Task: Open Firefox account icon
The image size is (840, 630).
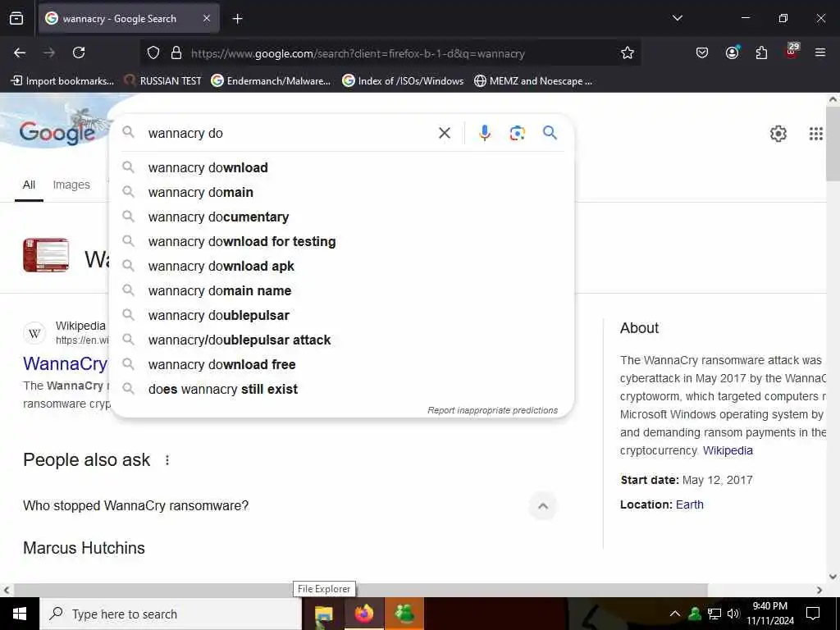Action: pyautogui.click(x=732, y=52)
